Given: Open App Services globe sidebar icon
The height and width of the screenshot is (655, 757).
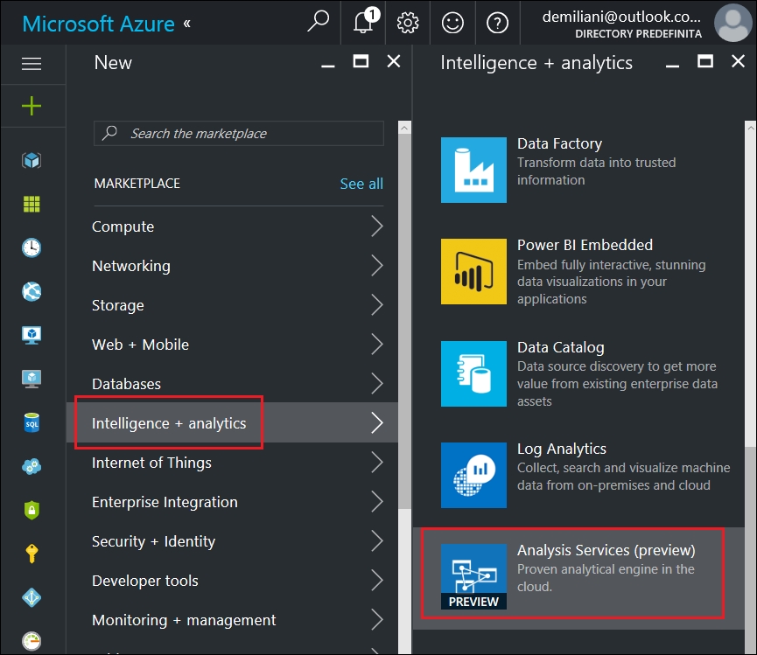Looking at the screenshot, I should pos(32,291).
